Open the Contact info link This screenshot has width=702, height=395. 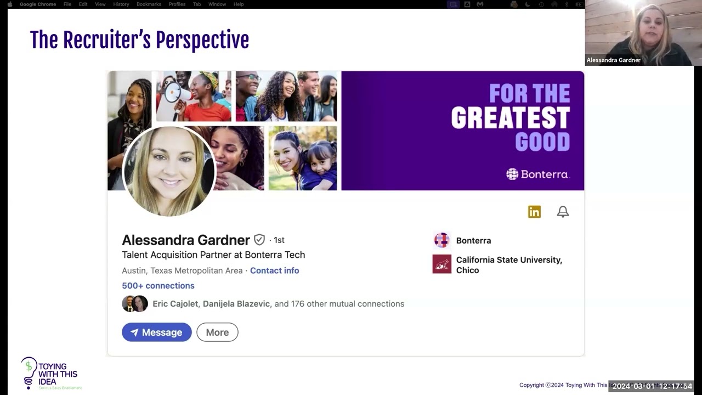(x=275, y=270)
